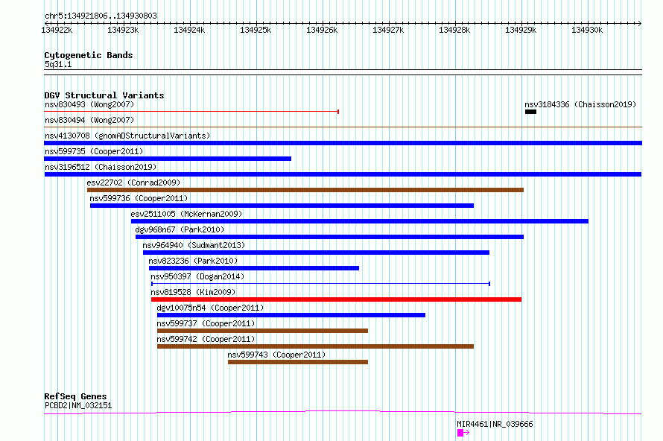Open nsv4130708 (gnomADStructuralVariants) entry

pos(127,136)
